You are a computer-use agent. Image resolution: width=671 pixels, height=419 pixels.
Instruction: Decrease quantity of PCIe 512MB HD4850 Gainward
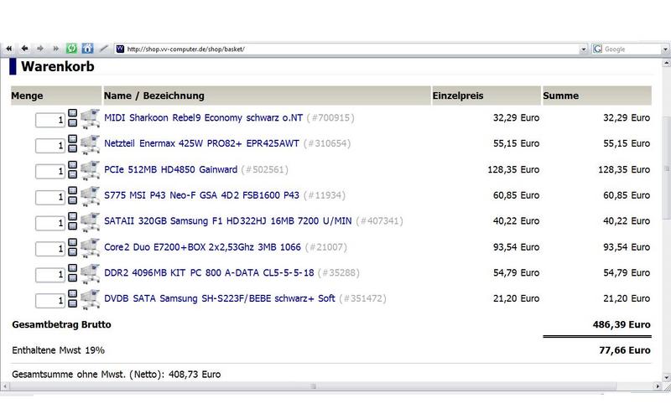pyautogui.click(x=73, y=175)
